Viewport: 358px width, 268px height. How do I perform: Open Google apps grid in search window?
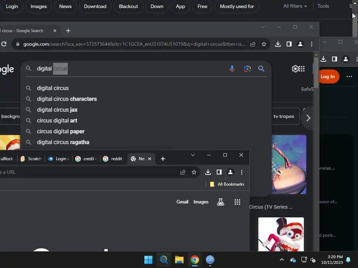[302, 69]
